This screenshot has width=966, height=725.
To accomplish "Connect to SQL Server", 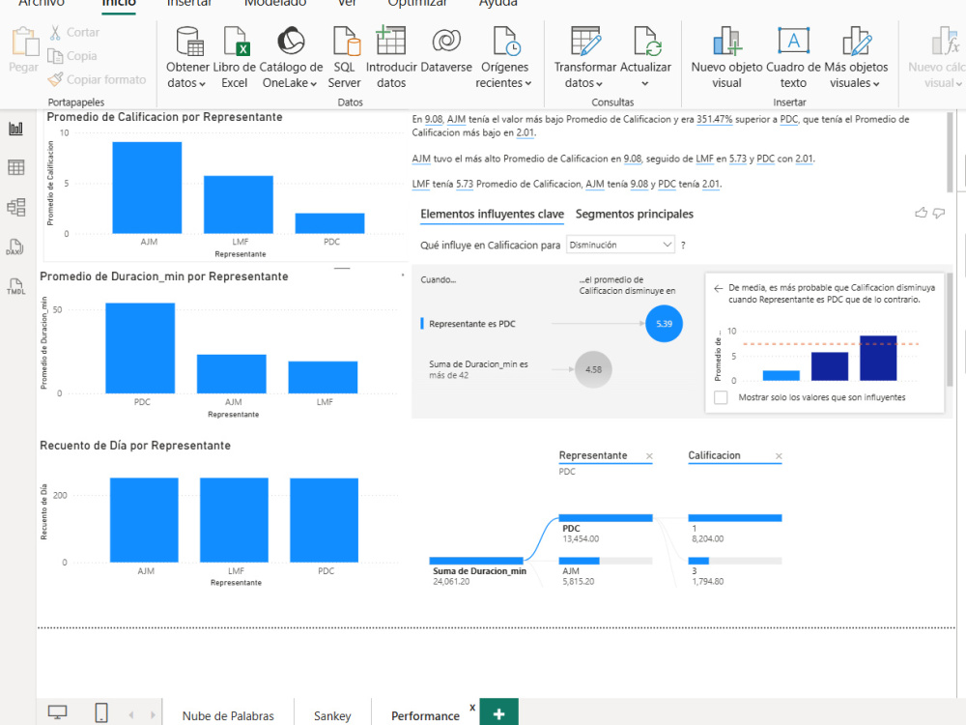I will click(345, 57).
